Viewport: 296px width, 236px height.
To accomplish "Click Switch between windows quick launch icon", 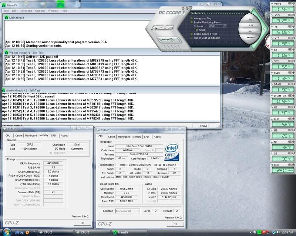I will pyautogui.click(x=22, y=233).
